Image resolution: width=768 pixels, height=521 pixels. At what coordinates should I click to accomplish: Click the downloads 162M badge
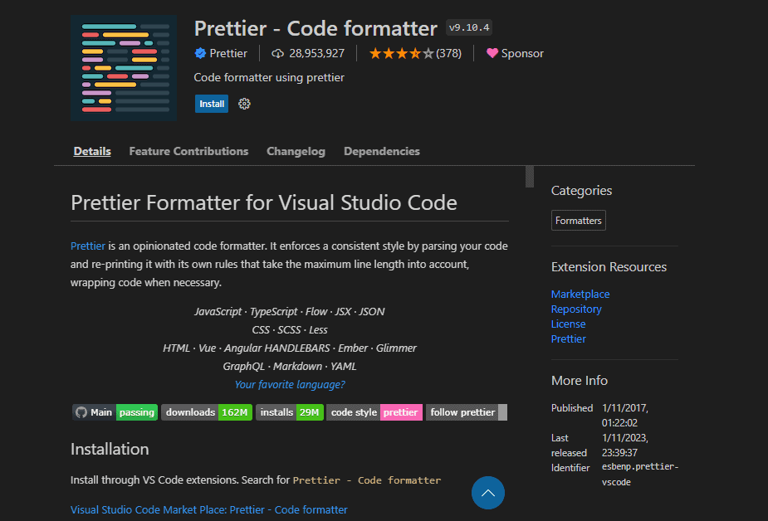207,412
